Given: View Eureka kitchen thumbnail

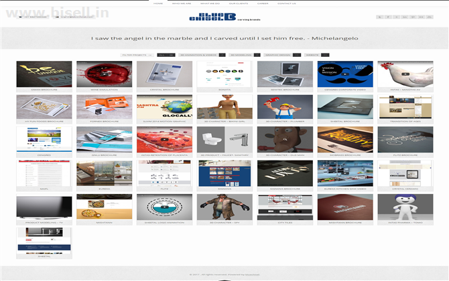Looking at the screenshot, I should pyautogui.click(x=105, y=173).
